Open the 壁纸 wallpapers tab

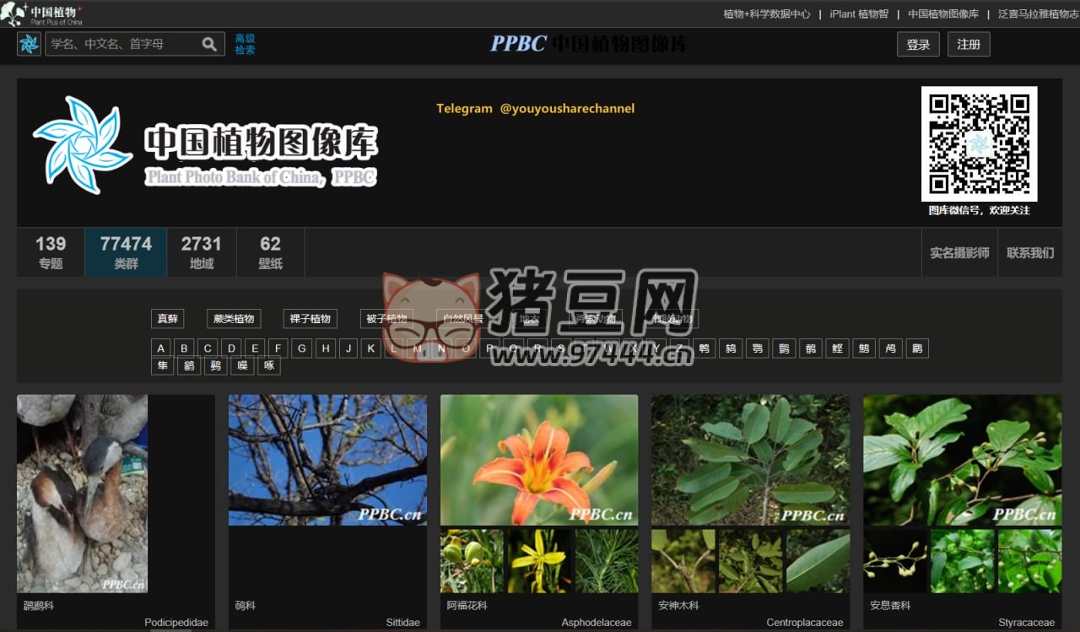pos(270,251)
